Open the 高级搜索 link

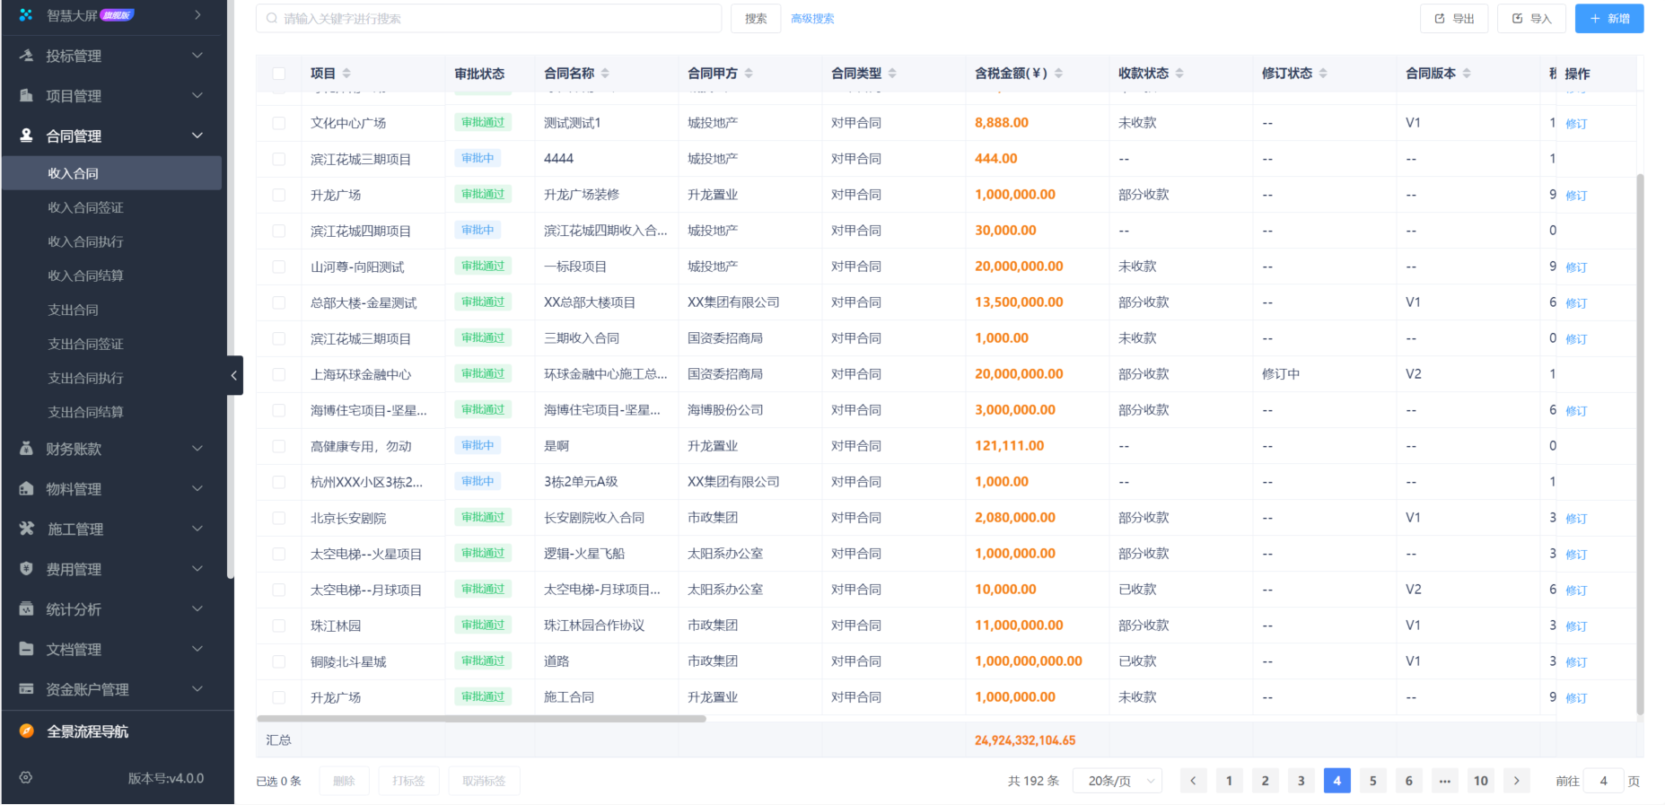(812, 19)
